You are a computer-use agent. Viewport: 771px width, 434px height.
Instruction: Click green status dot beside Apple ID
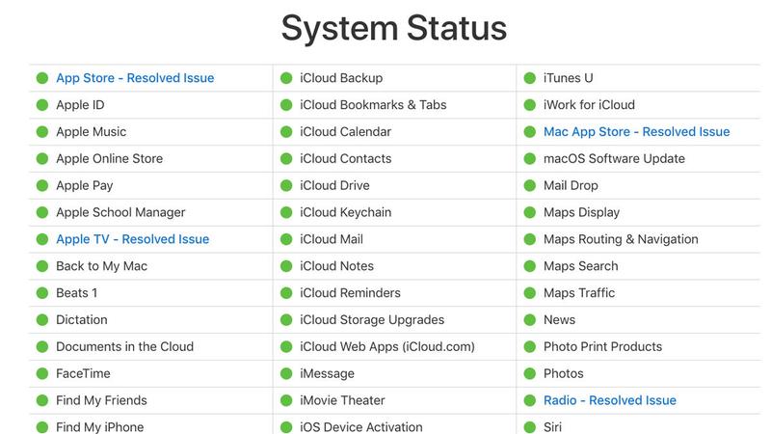tap(42, 105)
